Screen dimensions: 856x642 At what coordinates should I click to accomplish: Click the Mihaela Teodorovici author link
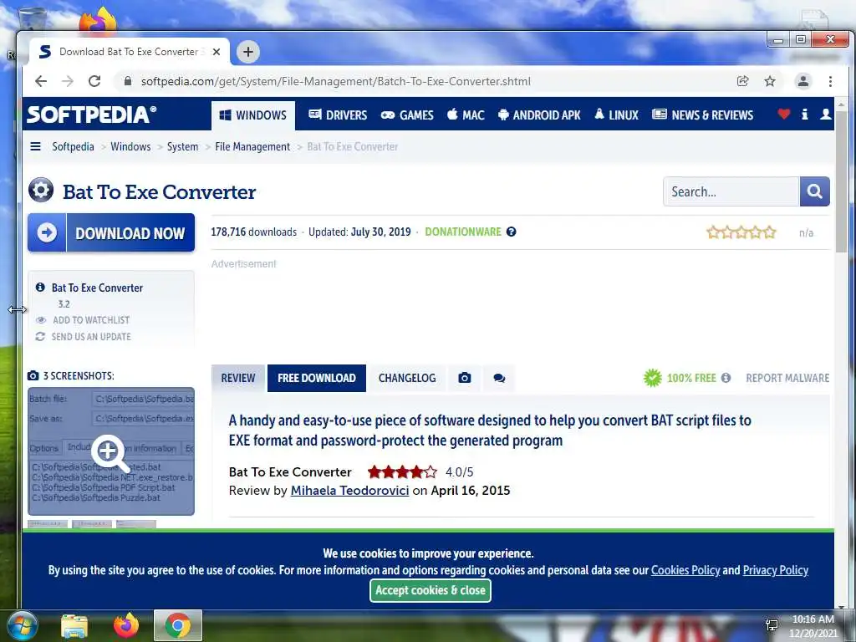pos(350,490)
